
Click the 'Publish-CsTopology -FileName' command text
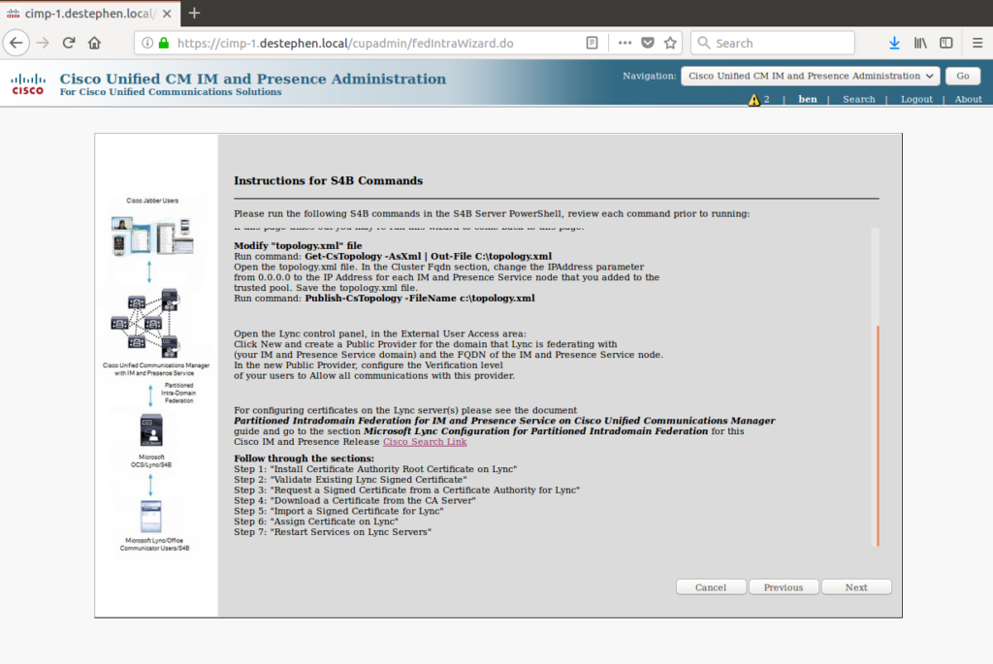pos(420,299)
